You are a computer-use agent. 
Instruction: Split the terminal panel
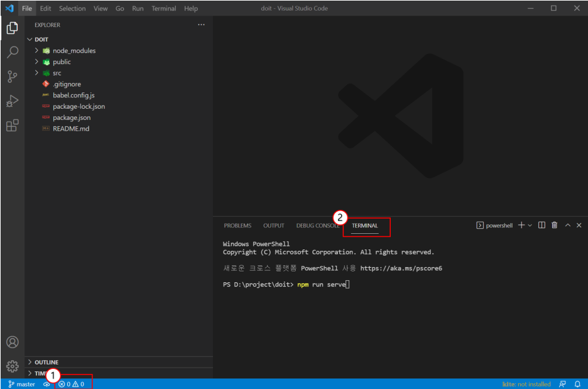542,225
